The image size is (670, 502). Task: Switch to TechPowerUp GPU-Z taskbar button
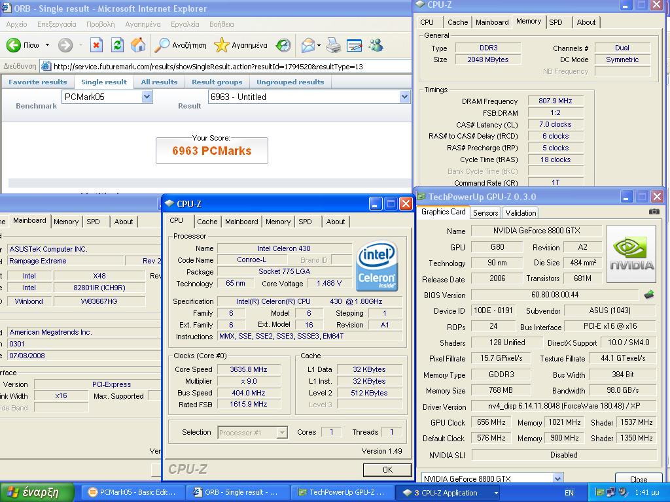[343, 492]
